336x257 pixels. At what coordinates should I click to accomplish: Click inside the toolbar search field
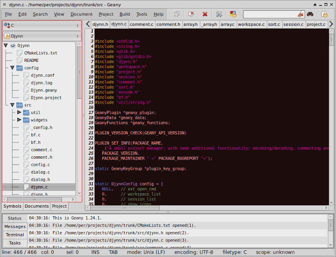pyautogui.click(x=270, y=14)
